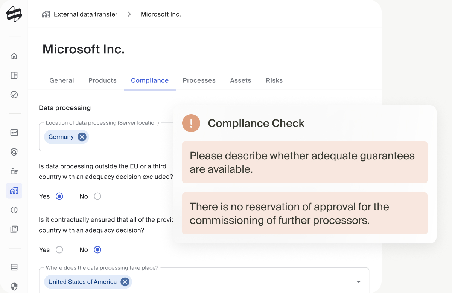Open the shield sidebar icon below the checklist
This screenshot has width=452, height=293.
tap(14, 152)
